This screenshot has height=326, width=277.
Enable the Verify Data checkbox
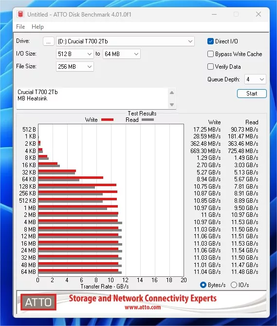pyautogui.click(x=210, y=67)
